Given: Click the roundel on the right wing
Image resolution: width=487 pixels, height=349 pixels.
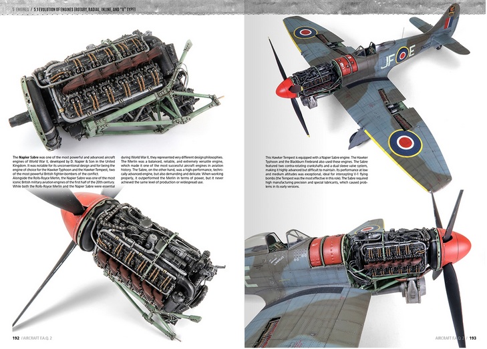Looking at the screenshot, I should coord(405,143).
